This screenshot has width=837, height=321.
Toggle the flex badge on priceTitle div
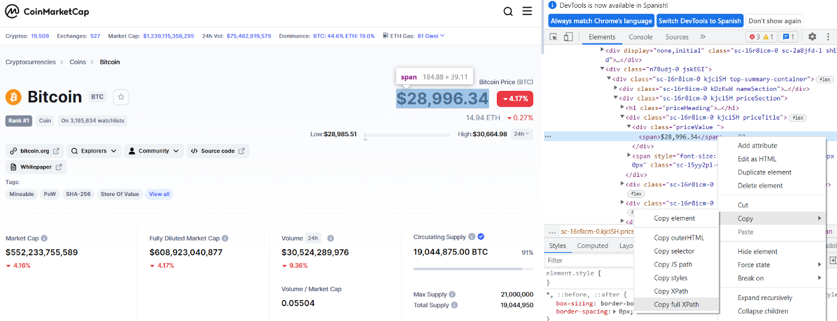[x=798, y=118]
